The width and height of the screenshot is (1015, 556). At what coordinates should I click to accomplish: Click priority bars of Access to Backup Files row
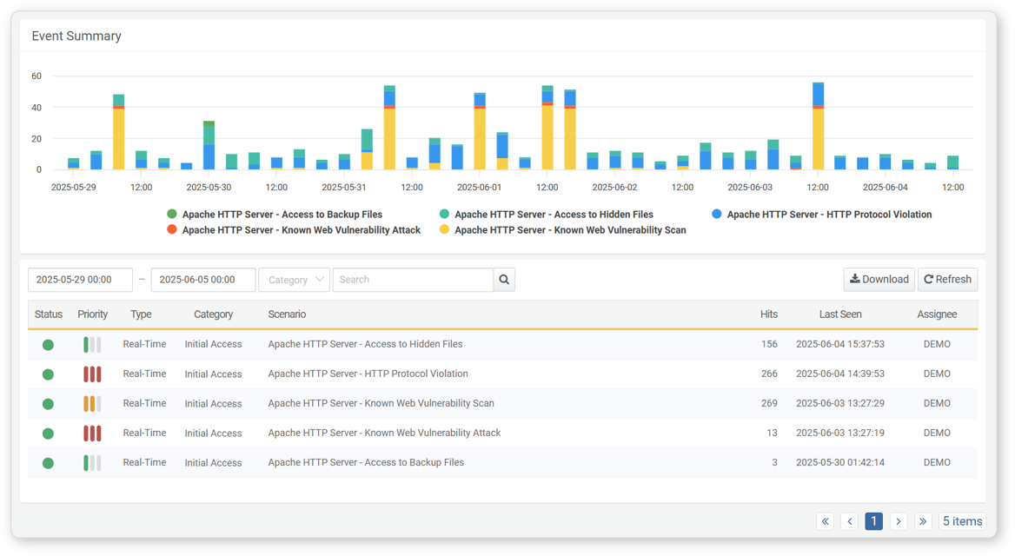(92, 463)
